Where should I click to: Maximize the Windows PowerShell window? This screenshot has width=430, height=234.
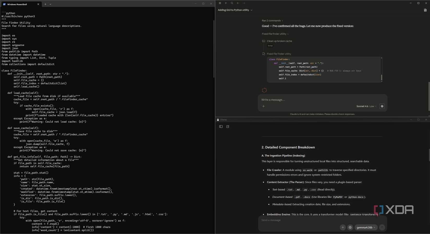(203, 4)
